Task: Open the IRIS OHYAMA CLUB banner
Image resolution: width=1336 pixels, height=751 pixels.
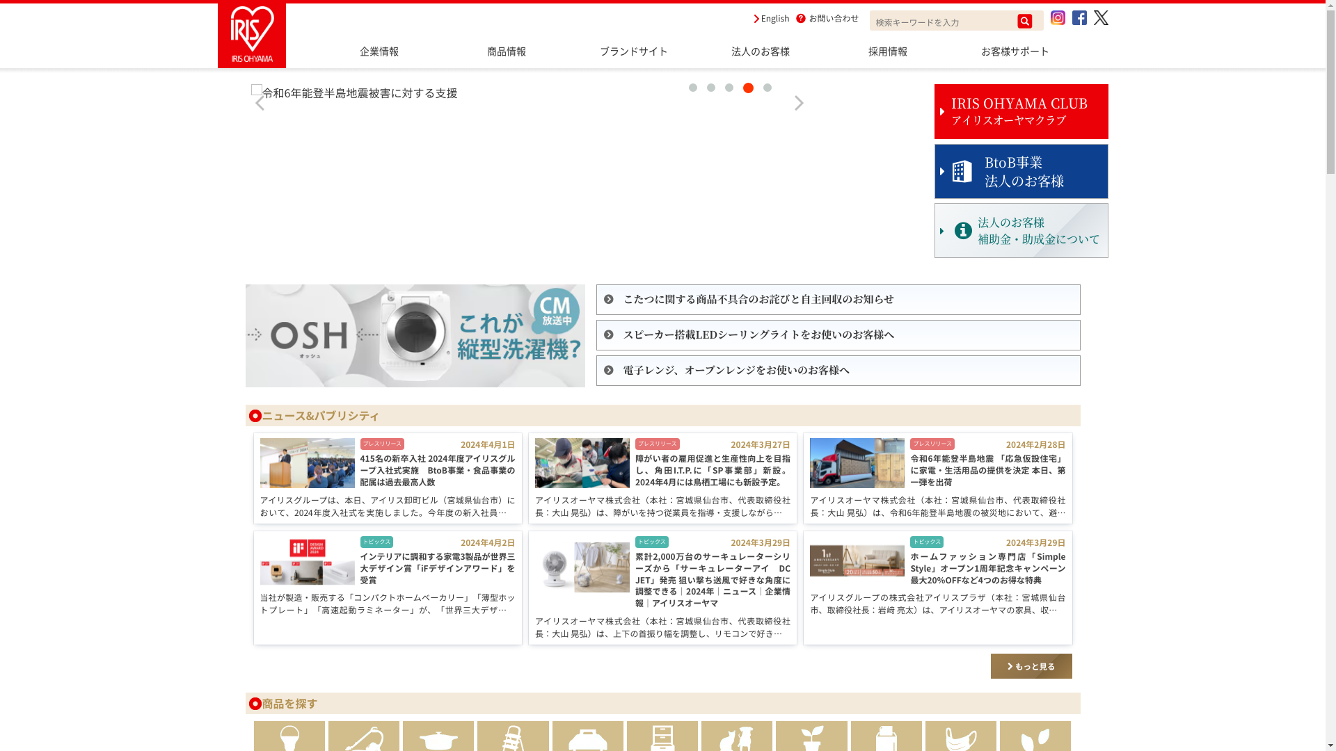Action: click(1021, 111)
